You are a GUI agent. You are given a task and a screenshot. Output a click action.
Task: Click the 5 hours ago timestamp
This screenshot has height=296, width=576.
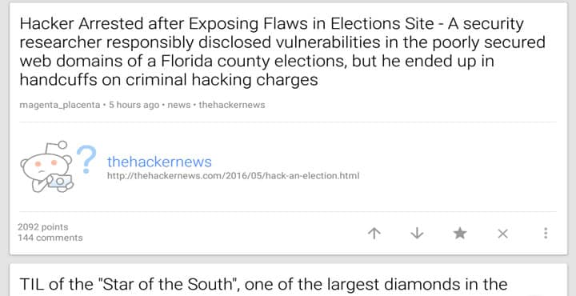pyautogui.click(x=134, y=105)
